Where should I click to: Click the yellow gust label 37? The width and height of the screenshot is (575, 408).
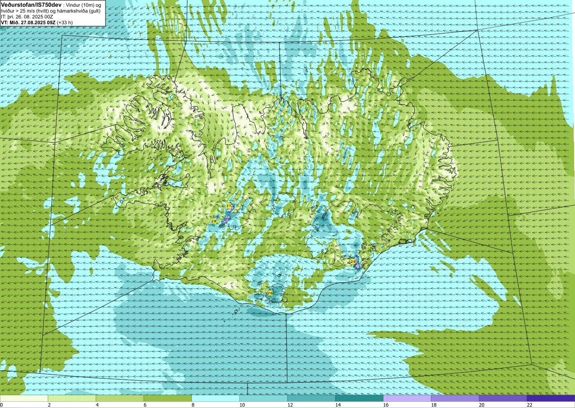click(x=229, y=206)
